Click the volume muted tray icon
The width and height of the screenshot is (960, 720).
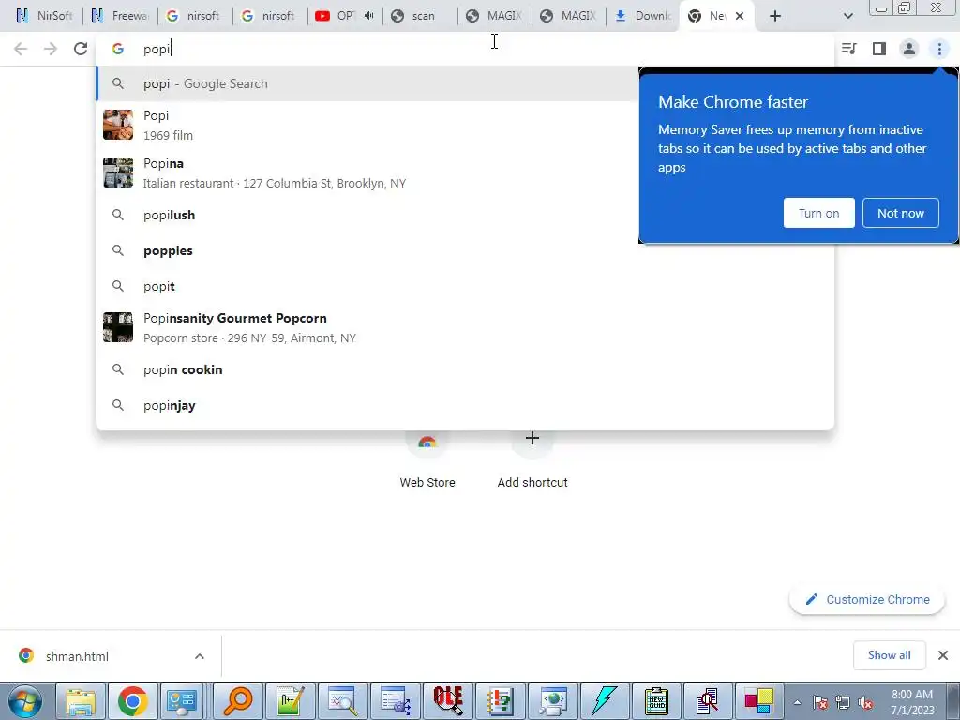click(x=865, y=703)
